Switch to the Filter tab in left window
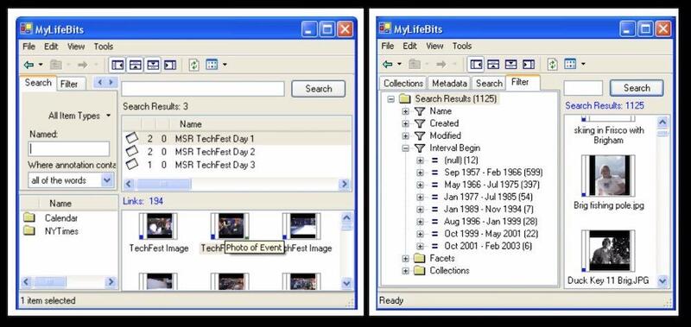The height and width of the screenshot is (327, 691). 69,84
